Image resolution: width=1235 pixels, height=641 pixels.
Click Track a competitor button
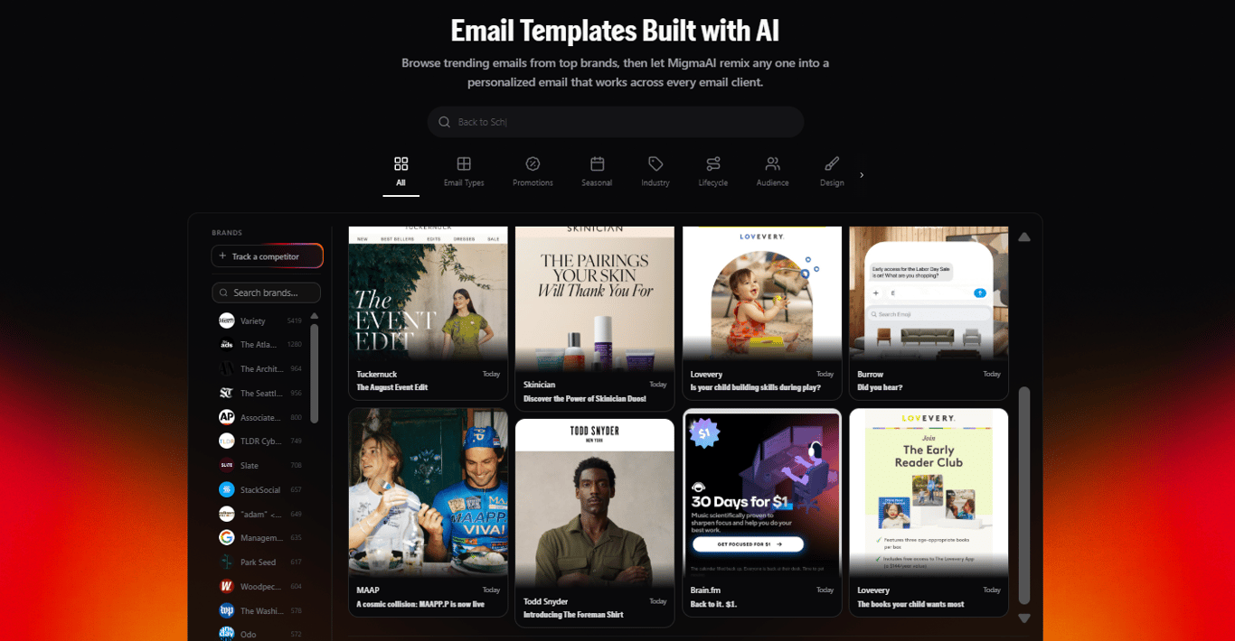(x=267, y=256)
